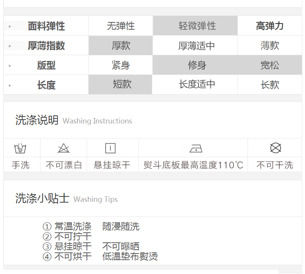305x274 pixels.
Task: Click the 薄款 cell
Action: (270, 46)
